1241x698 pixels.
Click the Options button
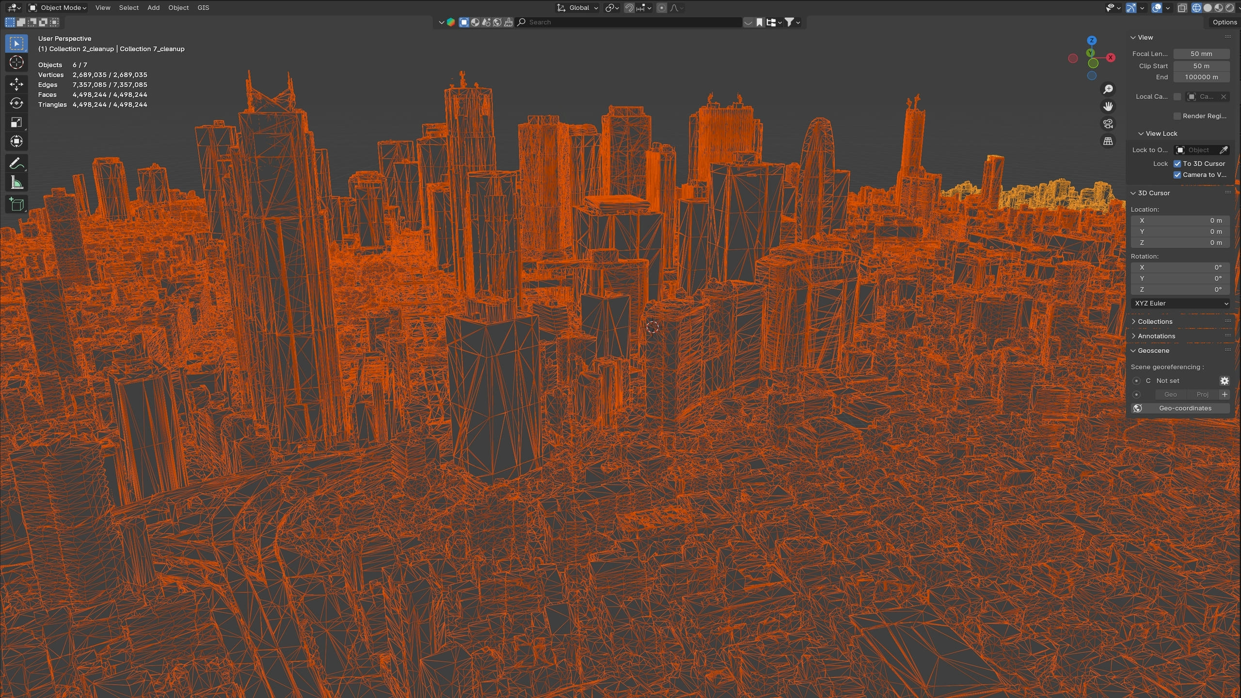tap(1225, 22)
